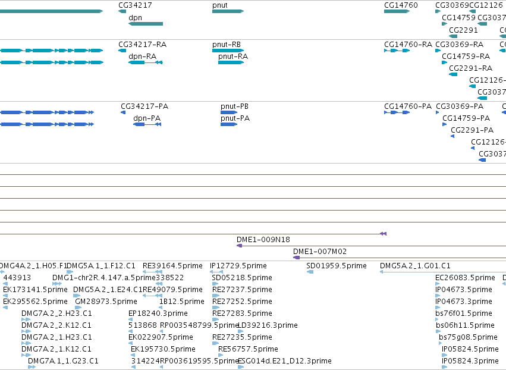Click the DMG1-chr2R.4.147.a.5prime label
506x370 pixels.
(x=104, y=278)
